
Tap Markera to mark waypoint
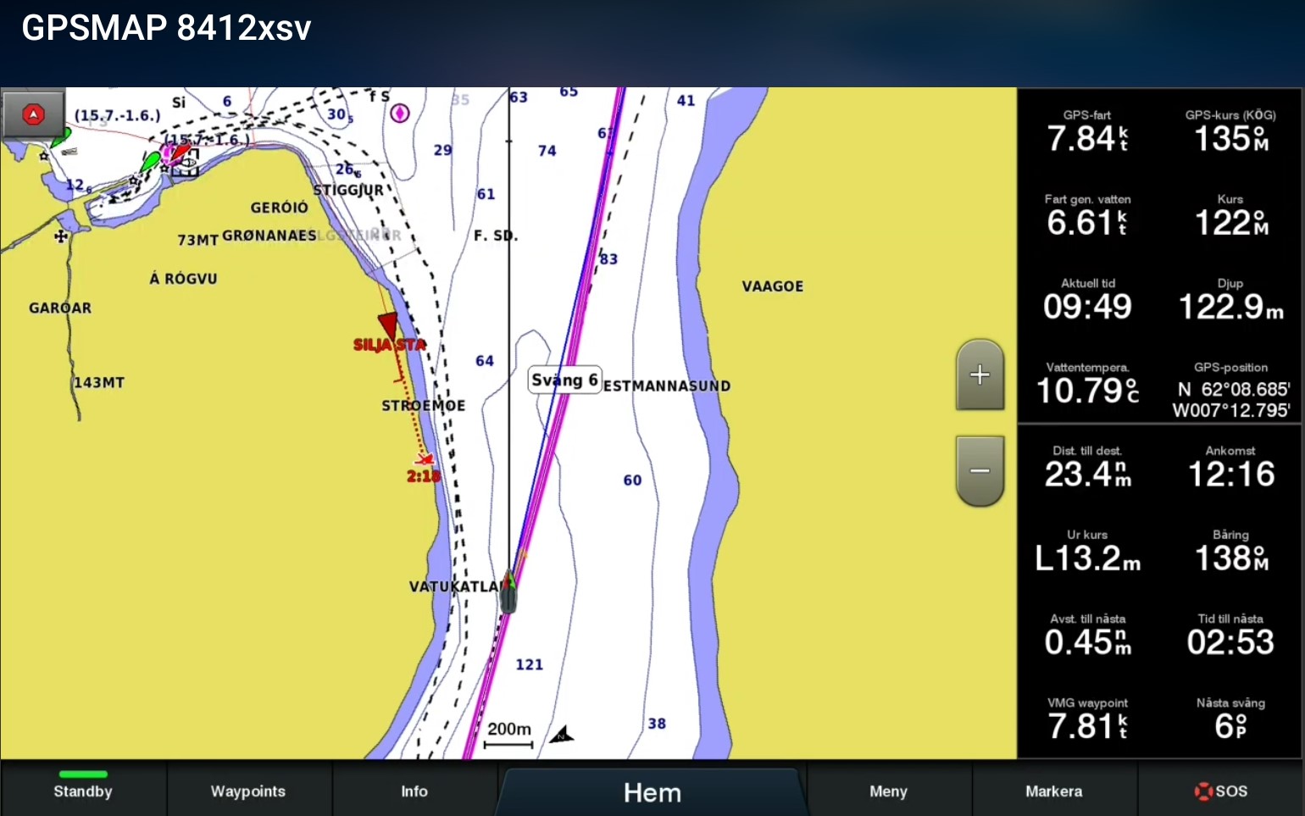(1053, 791)
